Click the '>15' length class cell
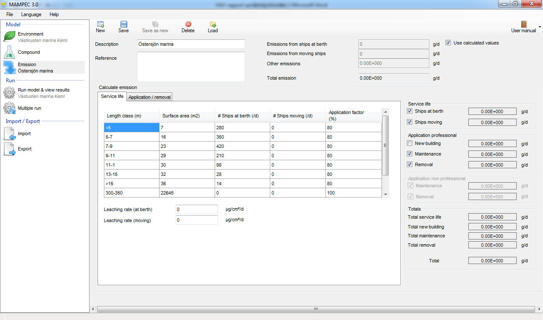The image size is (543, 320). (x=132, y=184)
